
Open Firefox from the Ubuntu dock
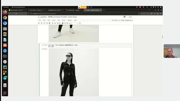click(5, 12)
